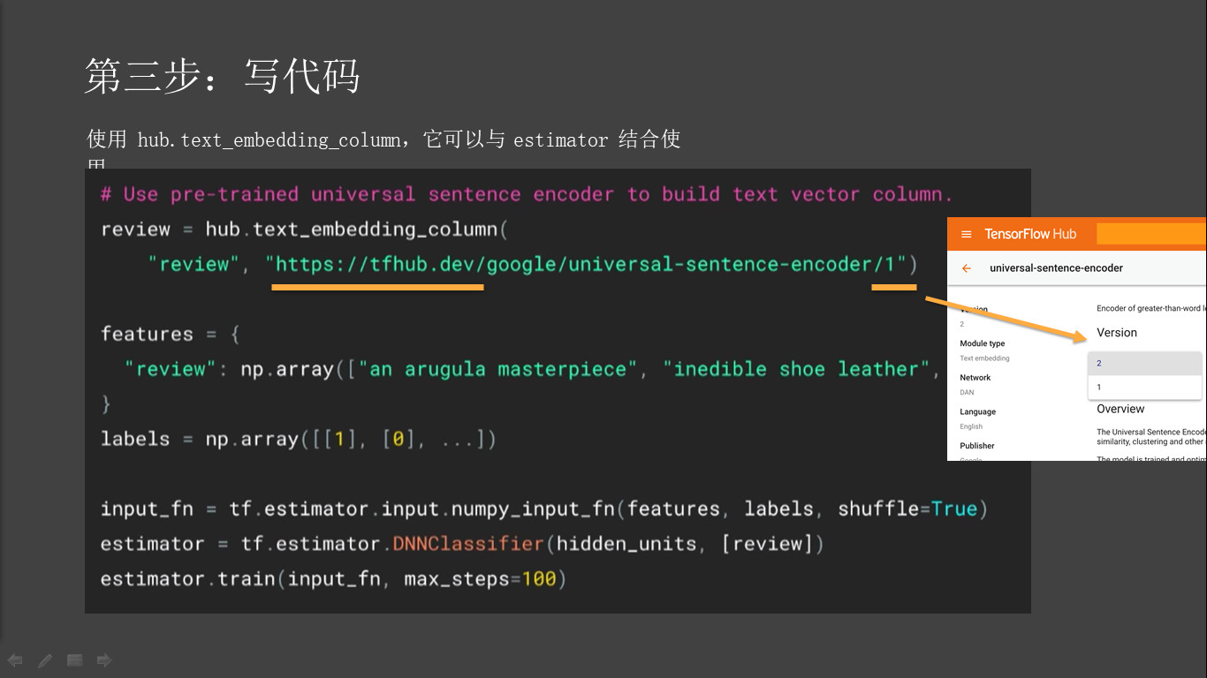Open the slide show options menu icon

75,660
